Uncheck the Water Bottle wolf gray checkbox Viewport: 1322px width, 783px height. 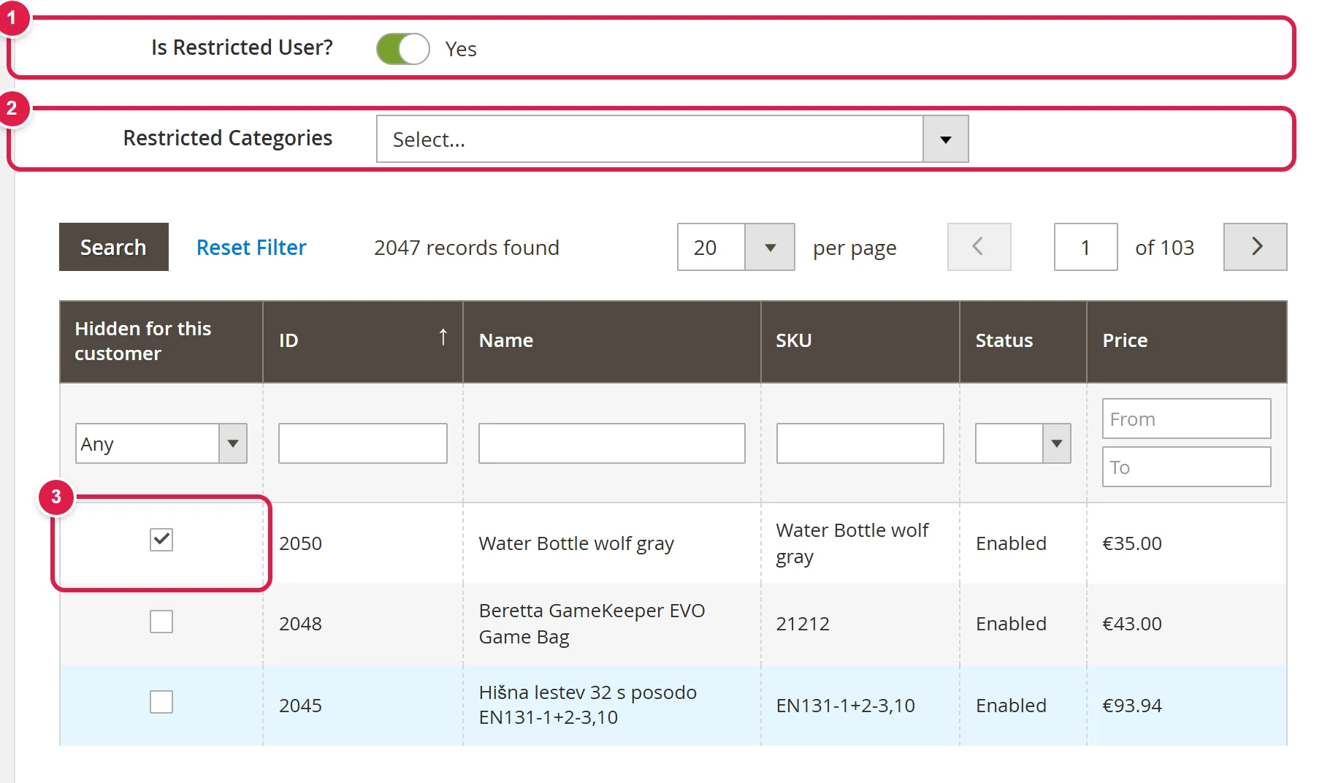tap(161, 541)
